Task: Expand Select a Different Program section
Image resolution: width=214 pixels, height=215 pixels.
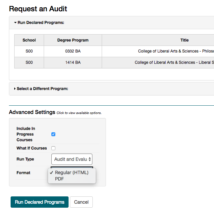Action: [41, 89]
